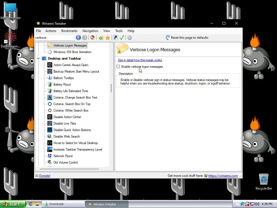Click the Network Flyout icon
Screen dimensions: 277x208
coord(50,156)
